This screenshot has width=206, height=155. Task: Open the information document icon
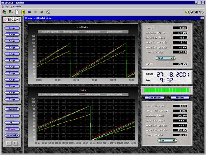click(x=17, y=12)
